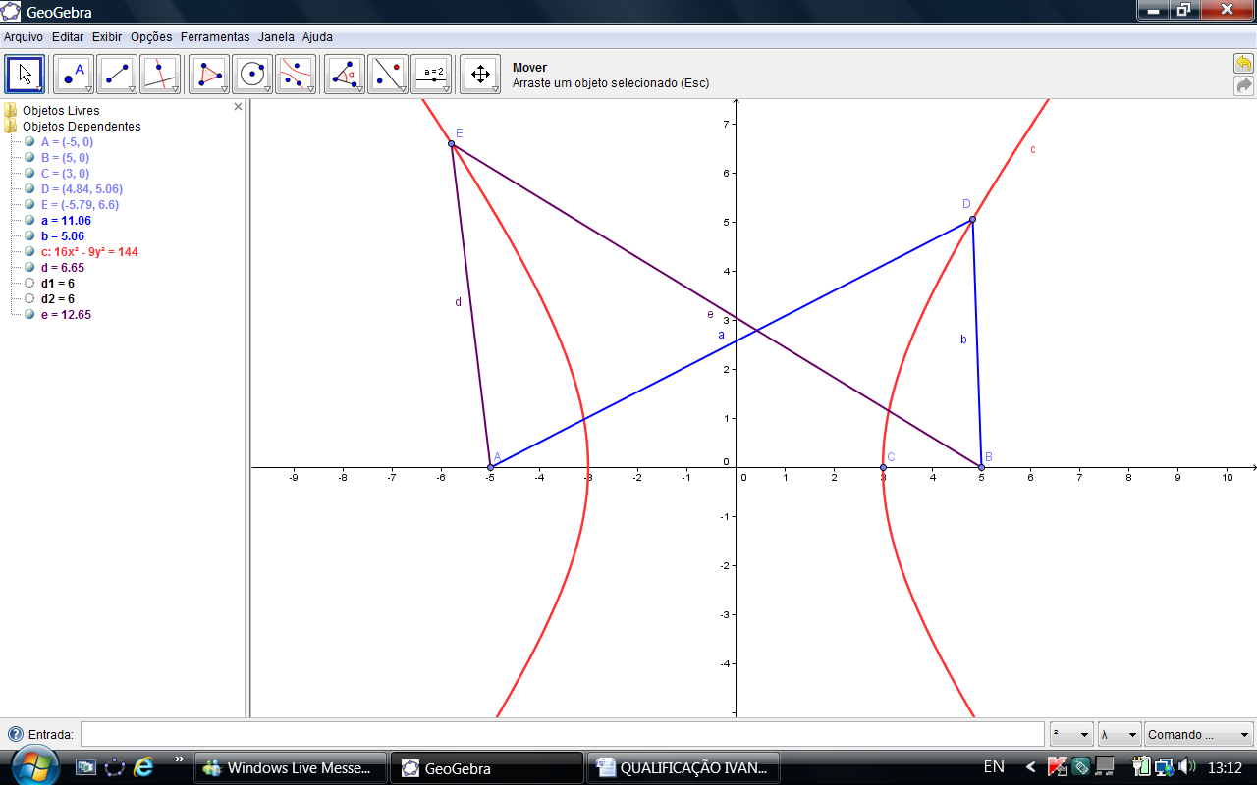Expand the Move Graphics View submenu arrow
Screen dimensions: 1257x785
[495, 89]
